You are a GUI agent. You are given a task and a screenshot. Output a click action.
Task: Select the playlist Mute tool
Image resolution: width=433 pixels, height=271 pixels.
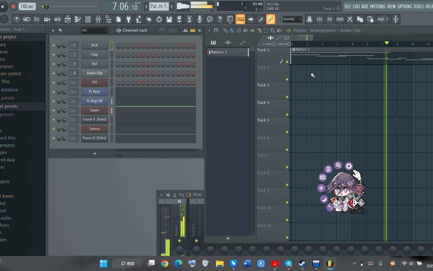pos(246,30)
